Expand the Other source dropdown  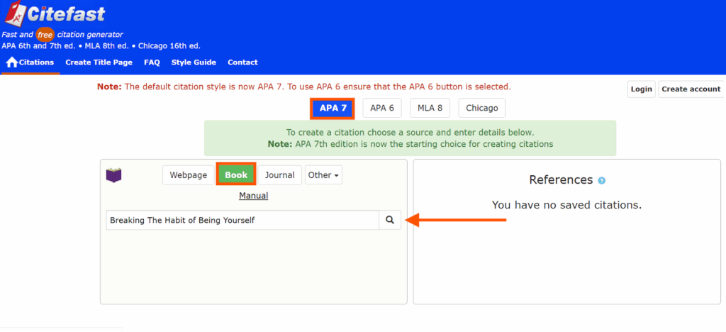pyautogui.click(x=323, y=175)
